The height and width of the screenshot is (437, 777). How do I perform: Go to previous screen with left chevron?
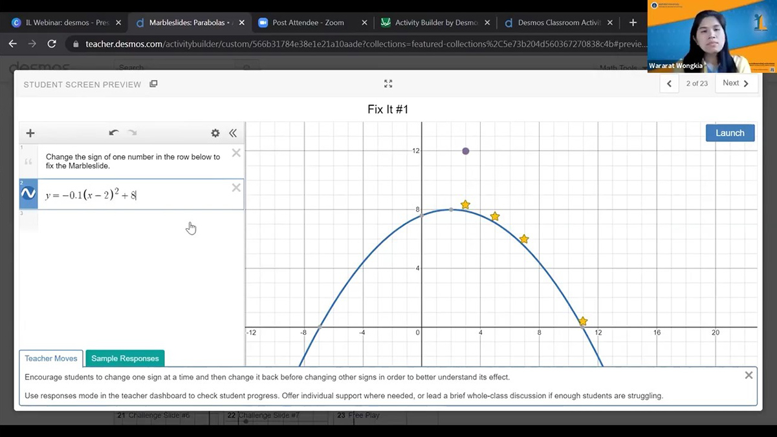669,83
